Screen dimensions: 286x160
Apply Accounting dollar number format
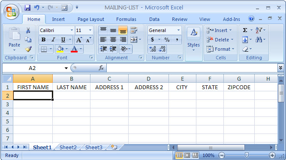coord(152,40)
